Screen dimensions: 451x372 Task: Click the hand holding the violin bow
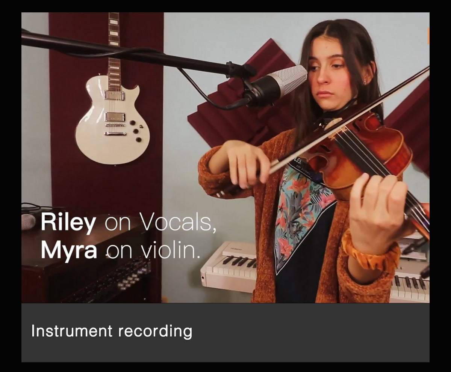click(248, 165)
